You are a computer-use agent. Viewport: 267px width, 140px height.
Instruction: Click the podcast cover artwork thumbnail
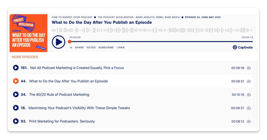click(x=28, y=33)
